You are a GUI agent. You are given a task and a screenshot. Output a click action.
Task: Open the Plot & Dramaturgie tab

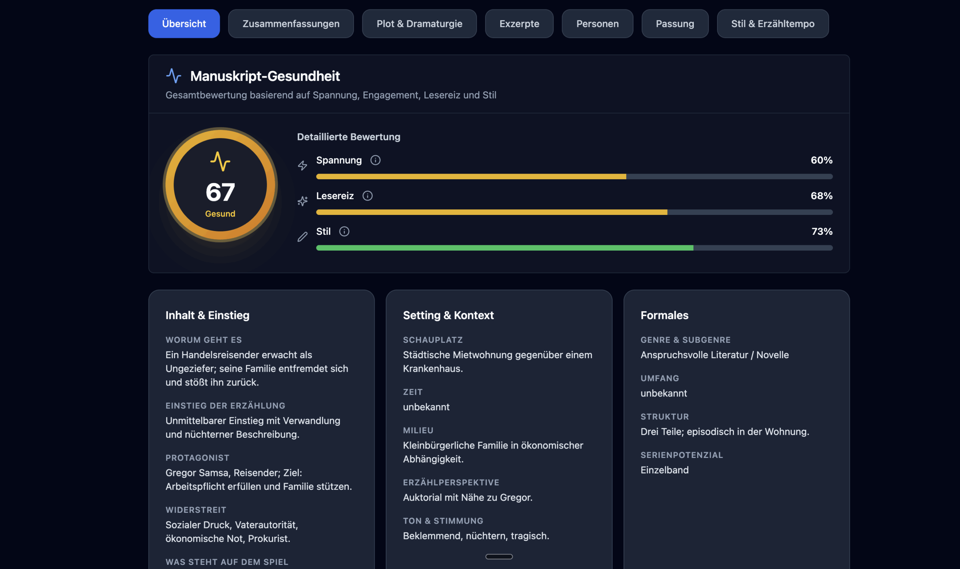click(x=419, y=24)
